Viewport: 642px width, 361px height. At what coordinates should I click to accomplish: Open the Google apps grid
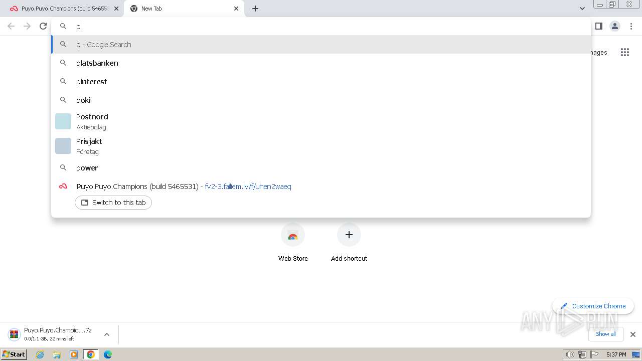(624, 52)
